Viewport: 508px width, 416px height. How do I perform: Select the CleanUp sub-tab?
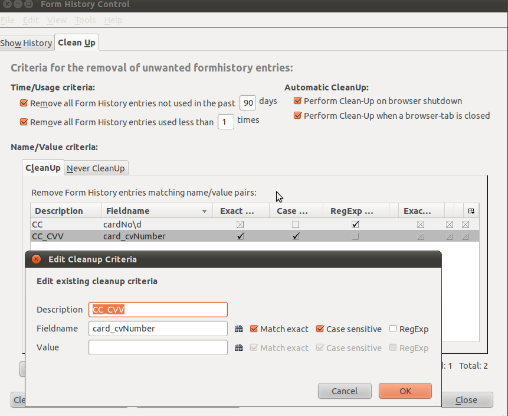(42, 168)
